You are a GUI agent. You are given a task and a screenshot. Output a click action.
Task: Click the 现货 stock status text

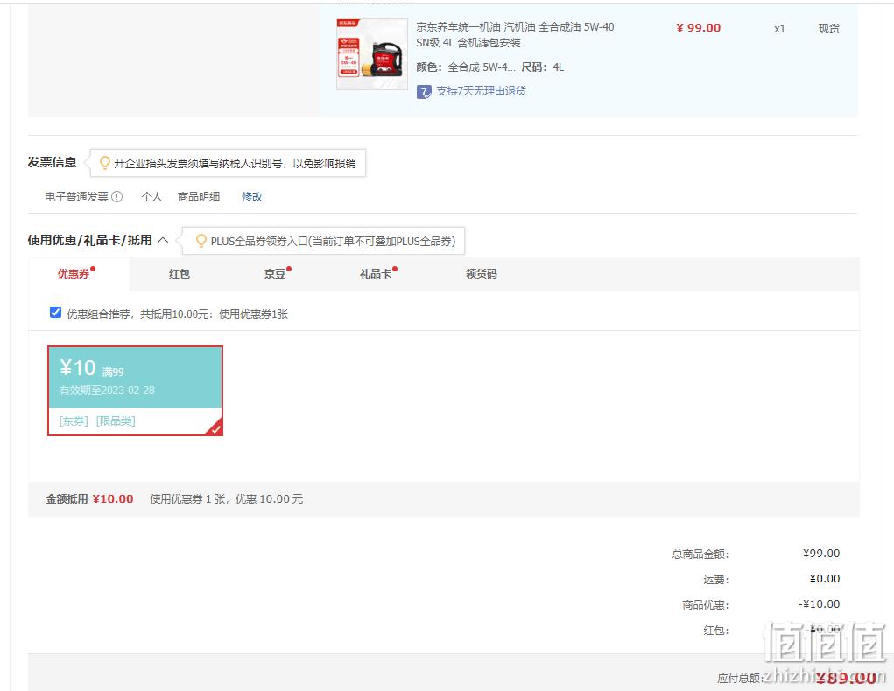click(829, 29)
